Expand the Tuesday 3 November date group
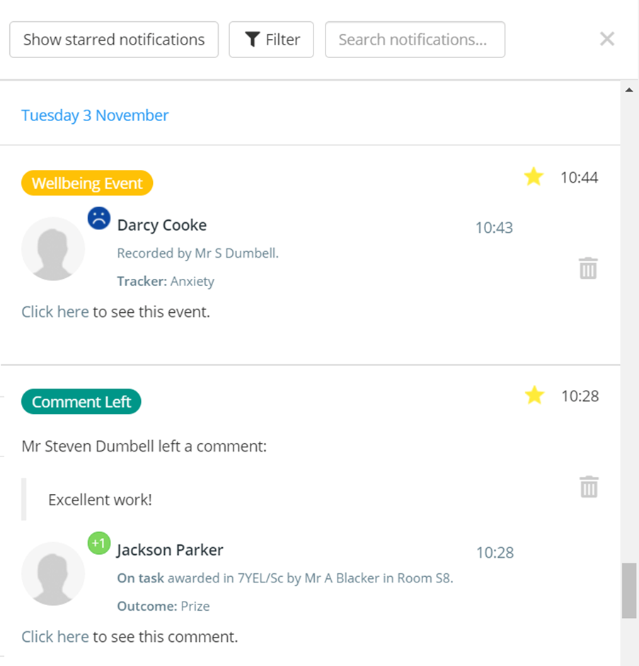 click(x=95, y=115)
